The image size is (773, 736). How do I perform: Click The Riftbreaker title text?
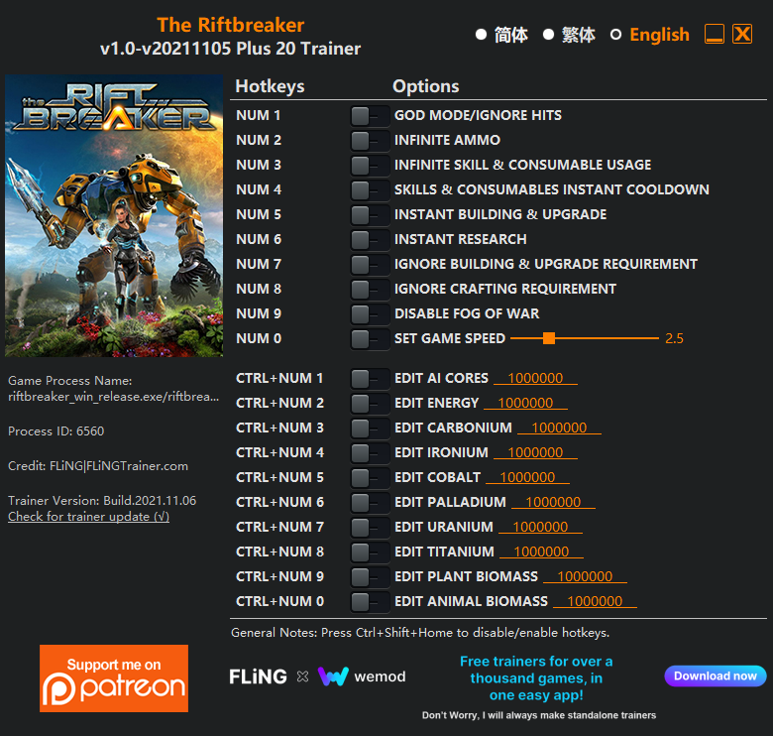click(x=230, y=25)
